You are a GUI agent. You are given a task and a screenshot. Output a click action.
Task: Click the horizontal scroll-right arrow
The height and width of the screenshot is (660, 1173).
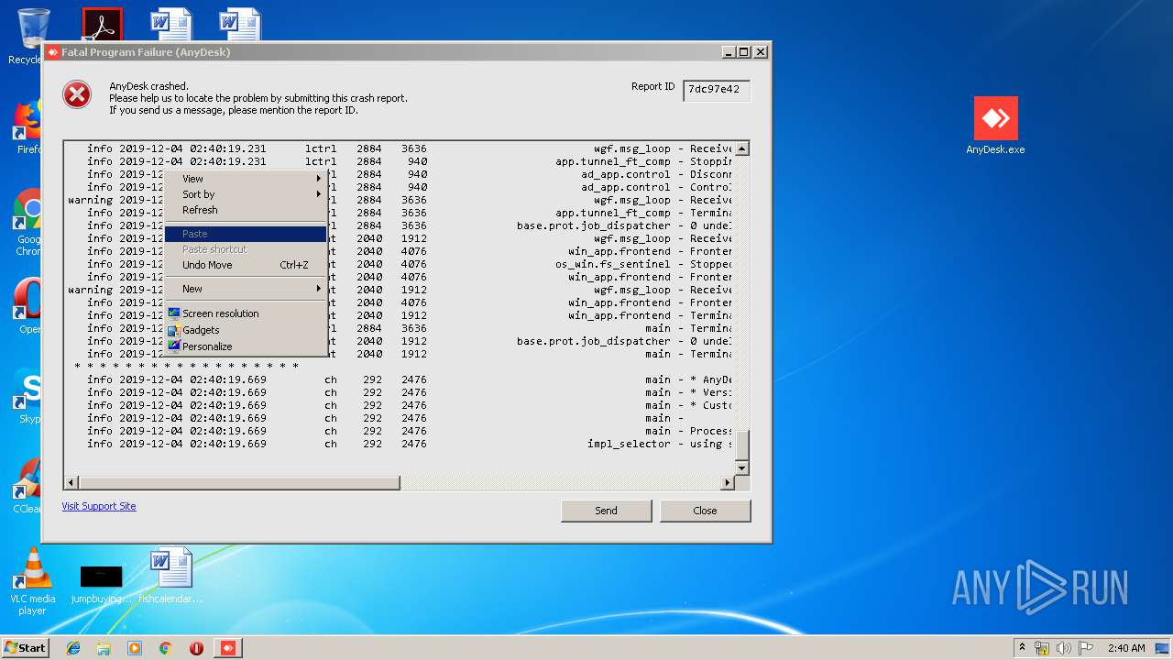(x=728, y=483)
